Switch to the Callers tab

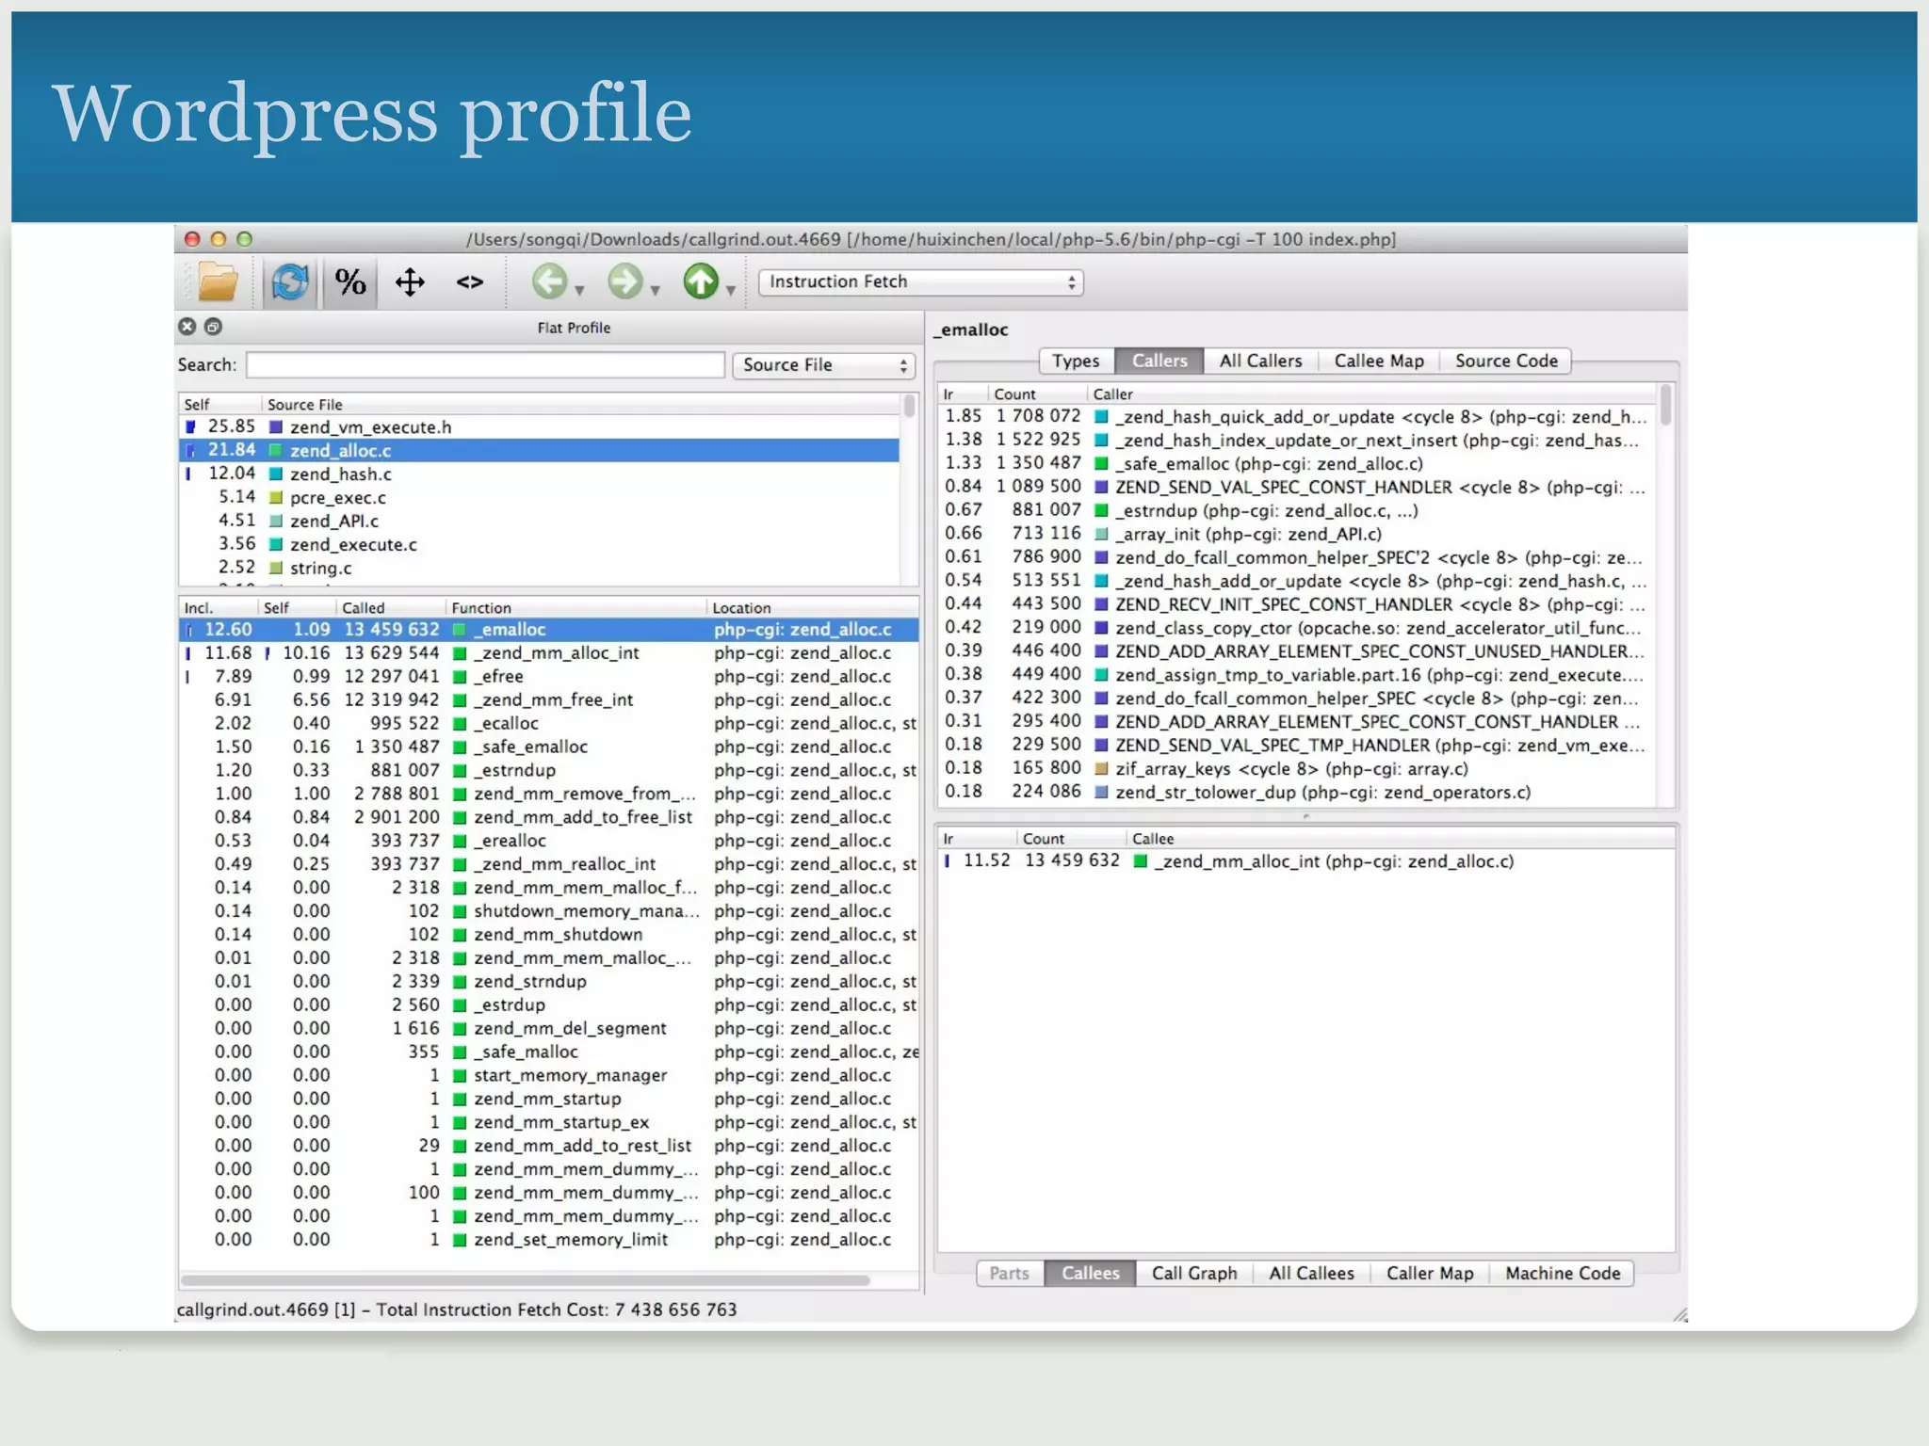(x=1159, y=361)
